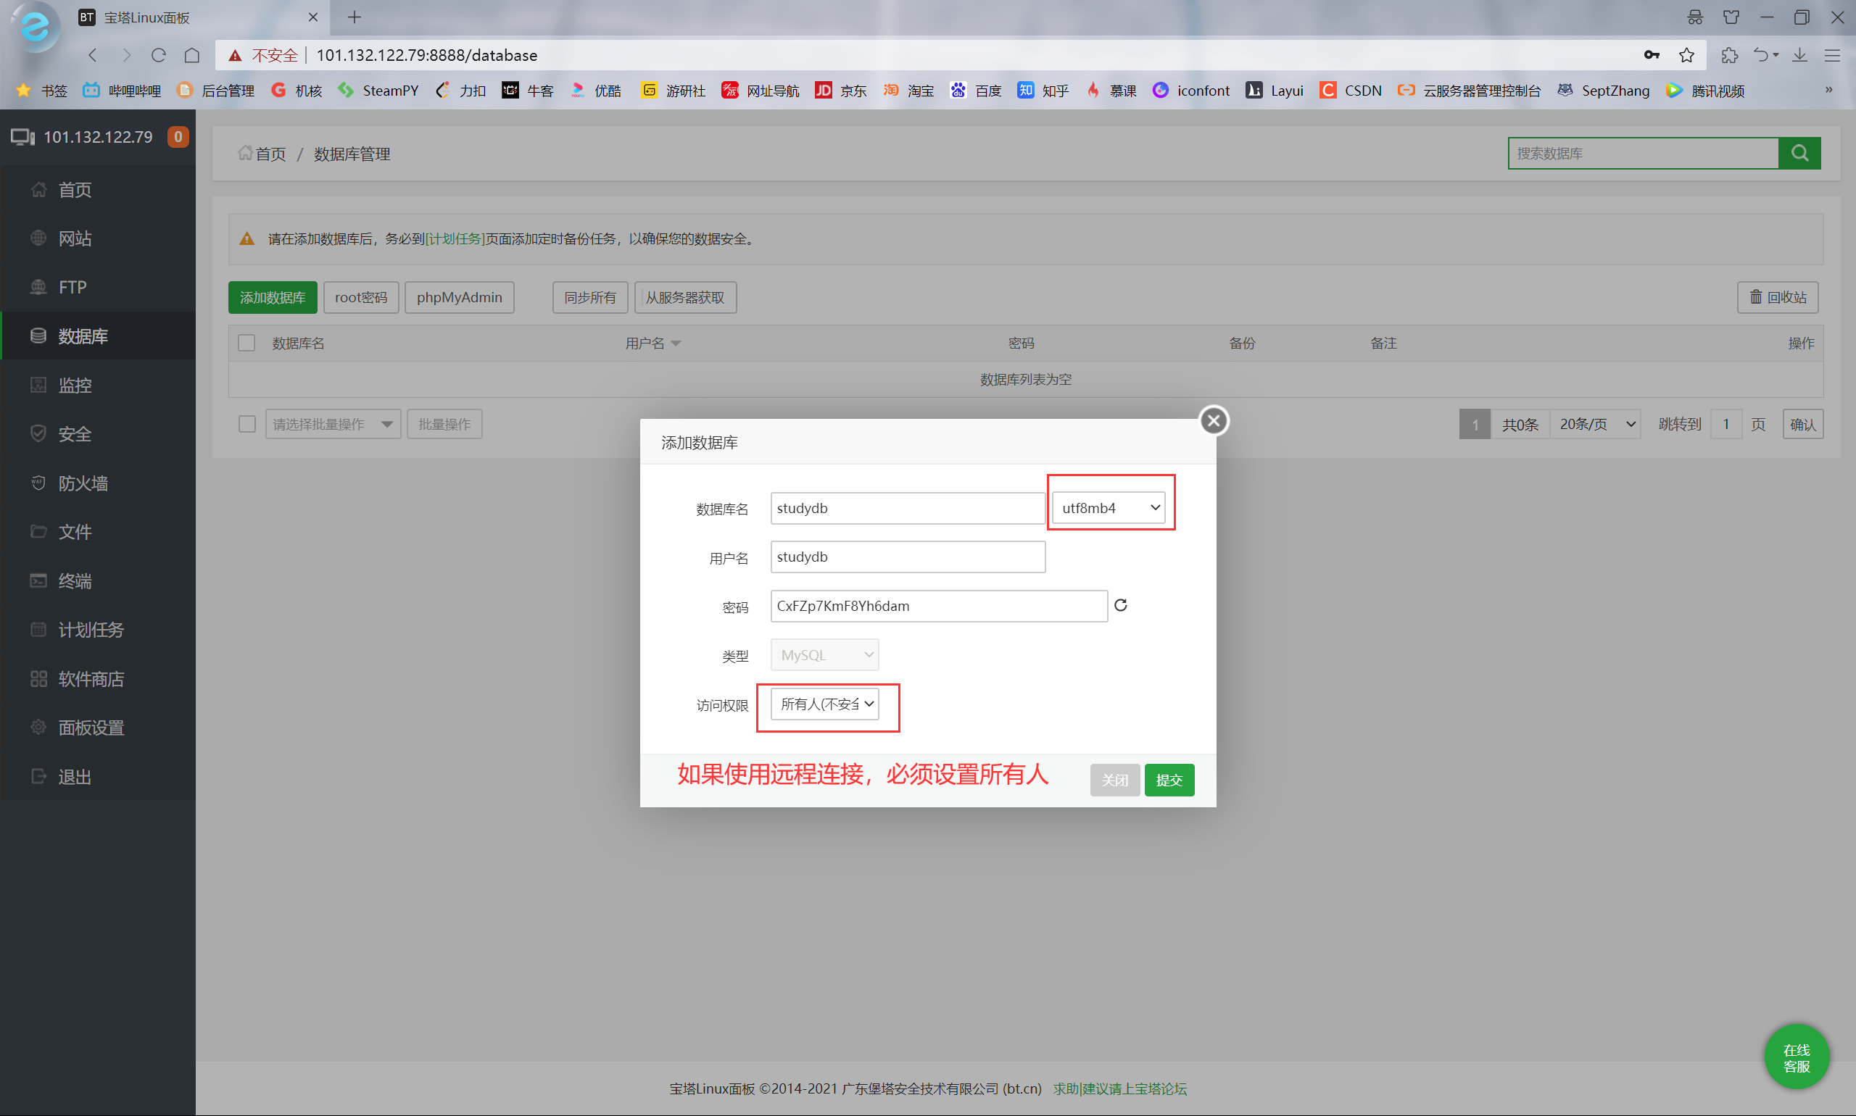Open the online customer service bubble (在线客服)
This screenshot has height=1116, width=1856.
[1796, 1057]
